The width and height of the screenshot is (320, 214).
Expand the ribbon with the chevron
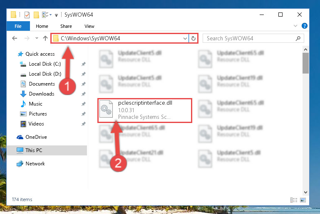click(295, 26)
